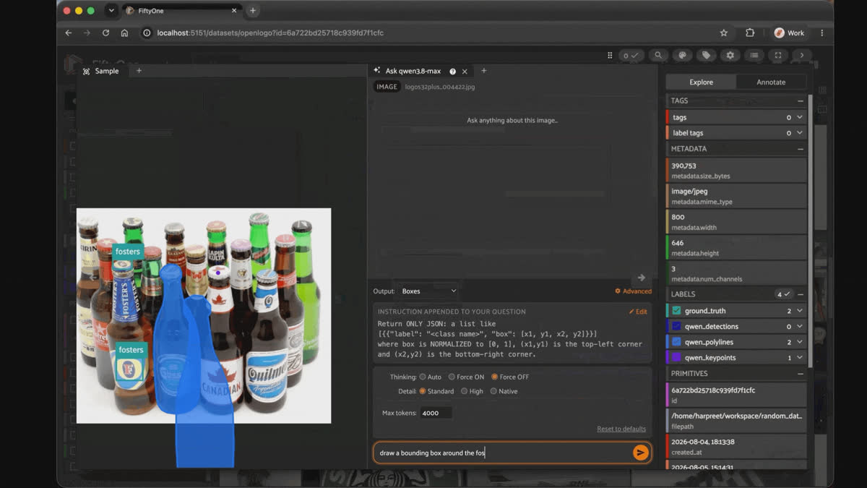Click the list view icon in toolbar
Screen dimensions: 867x488
[754, 55]
